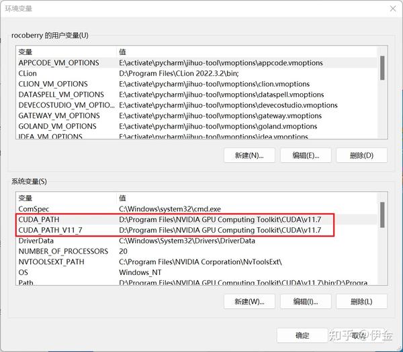Viewport: 403px width, 352px height.
Task: Select the DATASPELL_VM_OPTIONS variable row
Action: point(196,95)
